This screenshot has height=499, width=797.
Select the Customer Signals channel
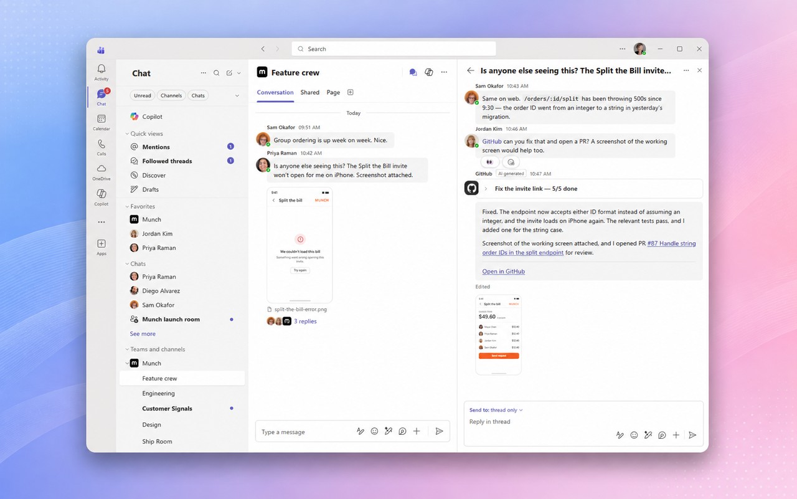tap(182, 409)
